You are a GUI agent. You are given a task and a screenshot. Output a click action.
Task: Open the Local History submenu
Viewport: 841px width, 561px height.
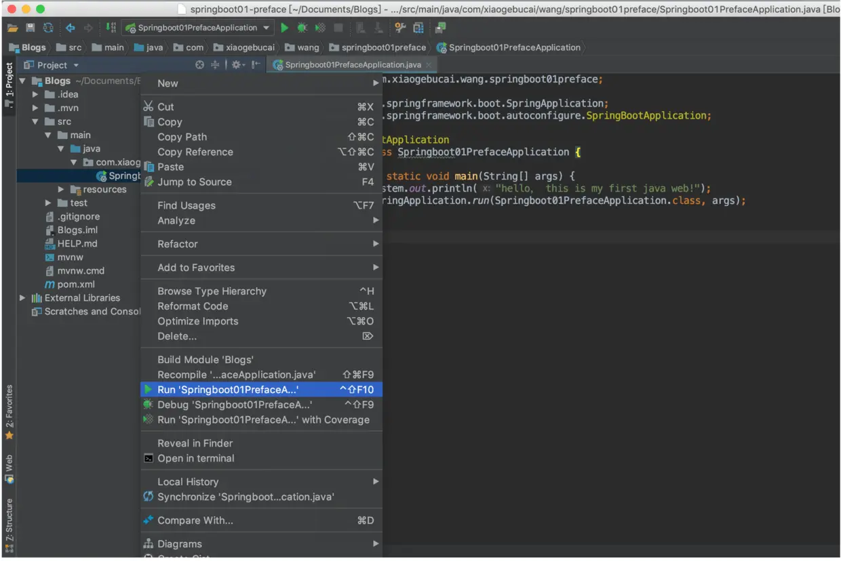point(261,482)
